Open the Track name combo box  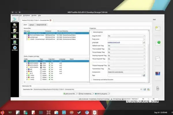tap(126, 39)
